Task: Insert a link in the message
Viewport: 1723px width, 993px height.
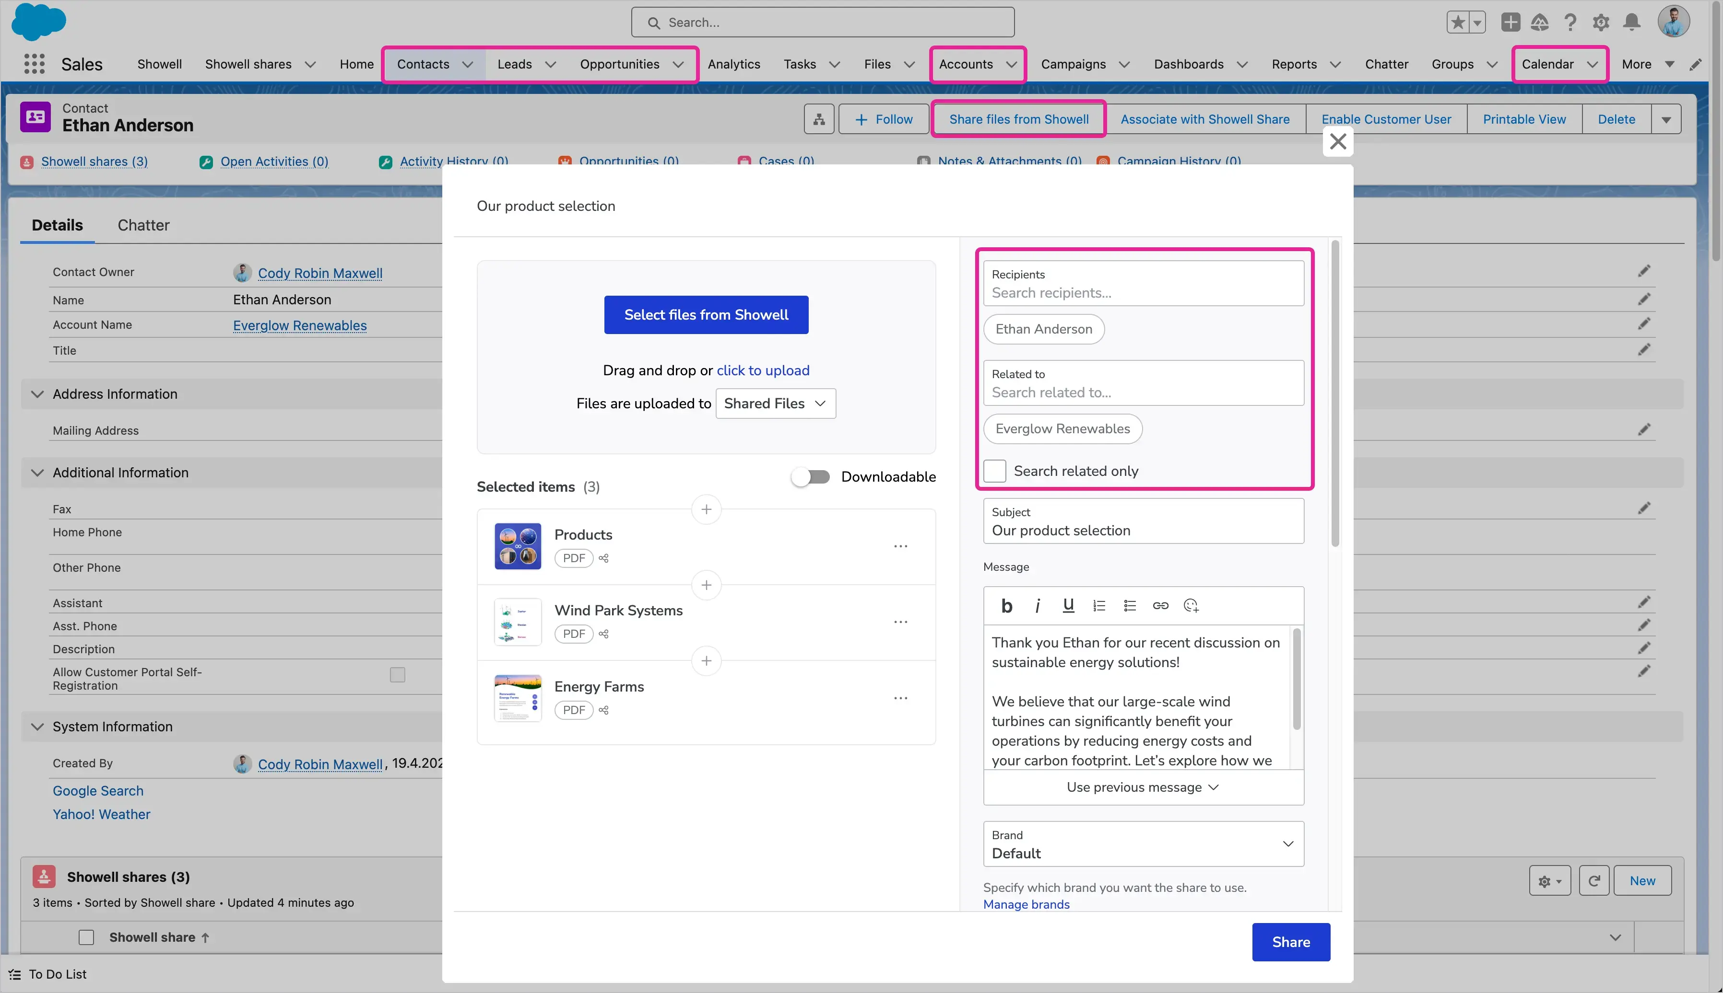Action: (x=1160, y=606)
